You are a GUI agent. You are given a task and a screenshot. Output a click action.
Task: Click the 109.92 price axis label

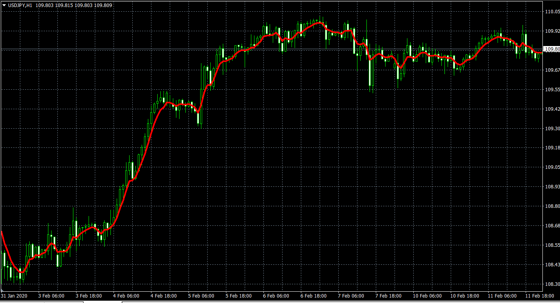click(552, 31)
